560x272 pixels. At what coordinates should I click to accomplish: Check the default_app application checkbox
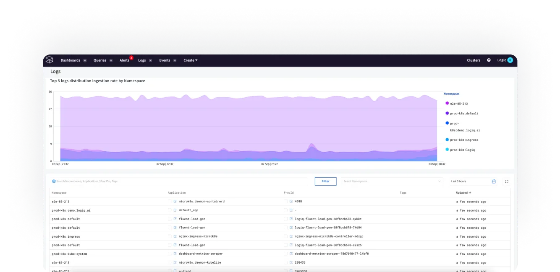170,210
